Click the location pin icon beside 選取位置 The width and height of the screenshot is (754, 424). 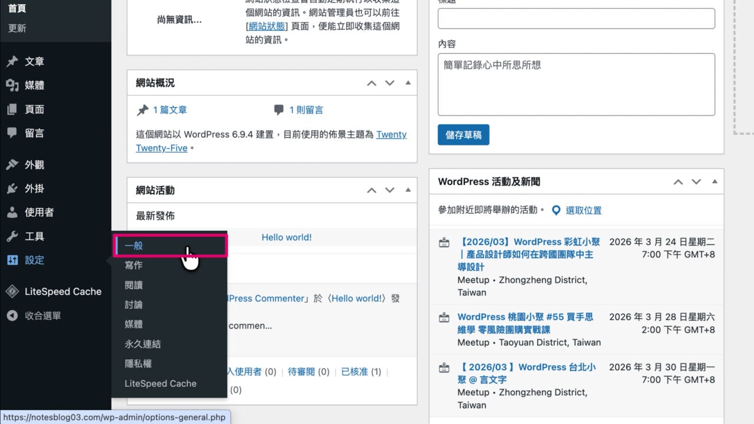point(556,210)
